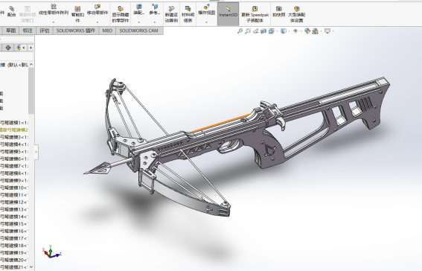Click the orange highlighted rail on crossbow
This screenshot has width=422, height=271.
coord(221,124)
